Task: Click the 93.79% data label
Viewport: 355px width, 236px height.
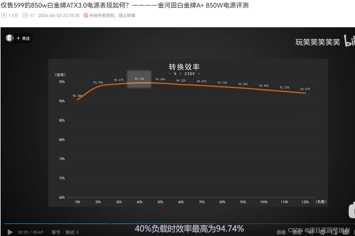Action: coord(98,83)
